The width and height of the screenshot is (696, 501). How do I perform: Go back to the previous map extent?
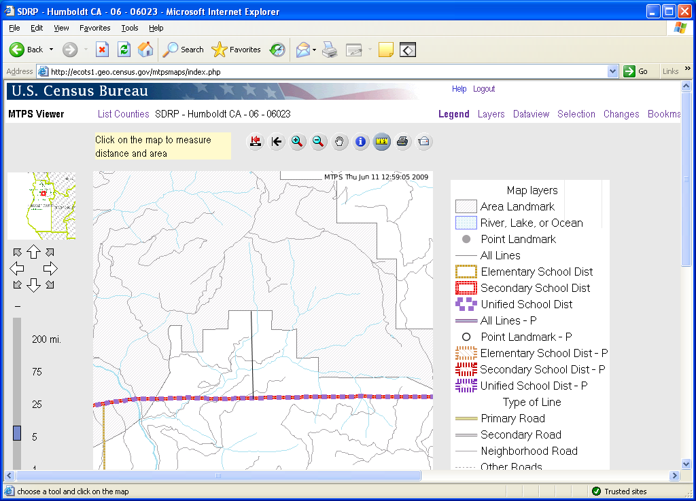tap(277, 141)
